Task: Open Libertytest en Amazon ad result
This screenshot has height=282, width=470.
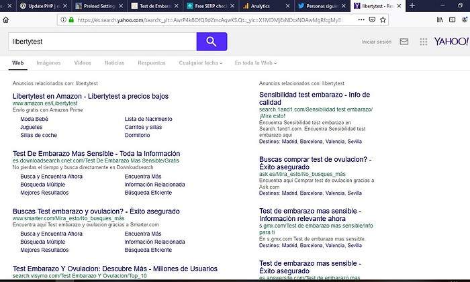Action: point(91,96)
